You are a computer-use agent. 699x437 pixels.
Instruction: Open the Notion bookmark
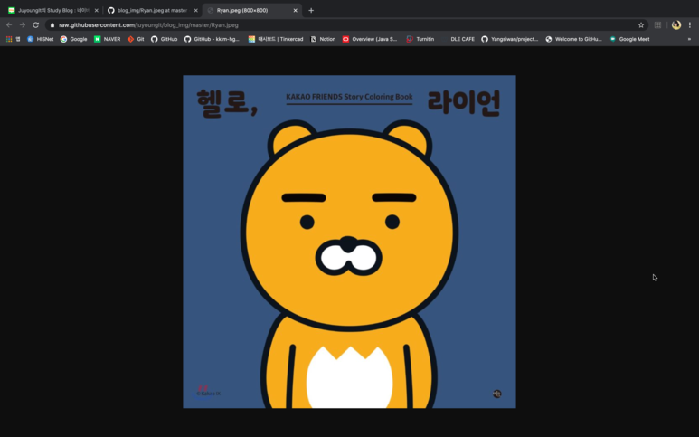click(x=323, y=39)
